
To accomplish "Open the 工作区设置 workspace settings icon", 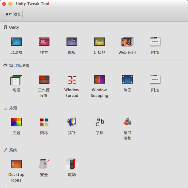I will (x=44, y=80).
